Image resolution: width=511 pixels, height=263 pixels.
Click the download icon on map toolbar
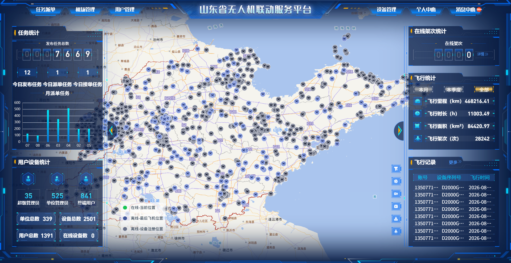396,219
